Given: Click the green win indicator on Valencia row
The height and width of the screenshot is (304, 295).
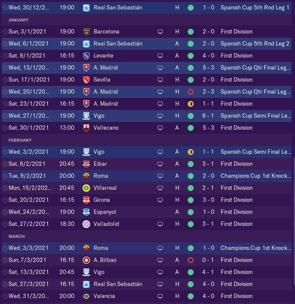Looking at the screenshot, I should 191,296.
